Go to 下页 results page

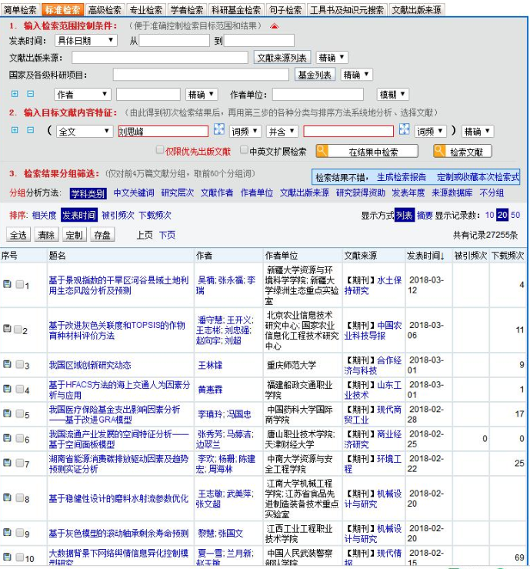(x=167, y=235)
